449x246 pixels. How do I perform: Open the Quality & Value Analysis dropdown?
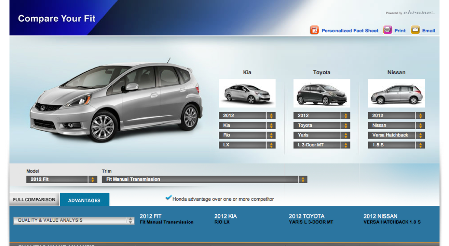[x=74, y=221]
